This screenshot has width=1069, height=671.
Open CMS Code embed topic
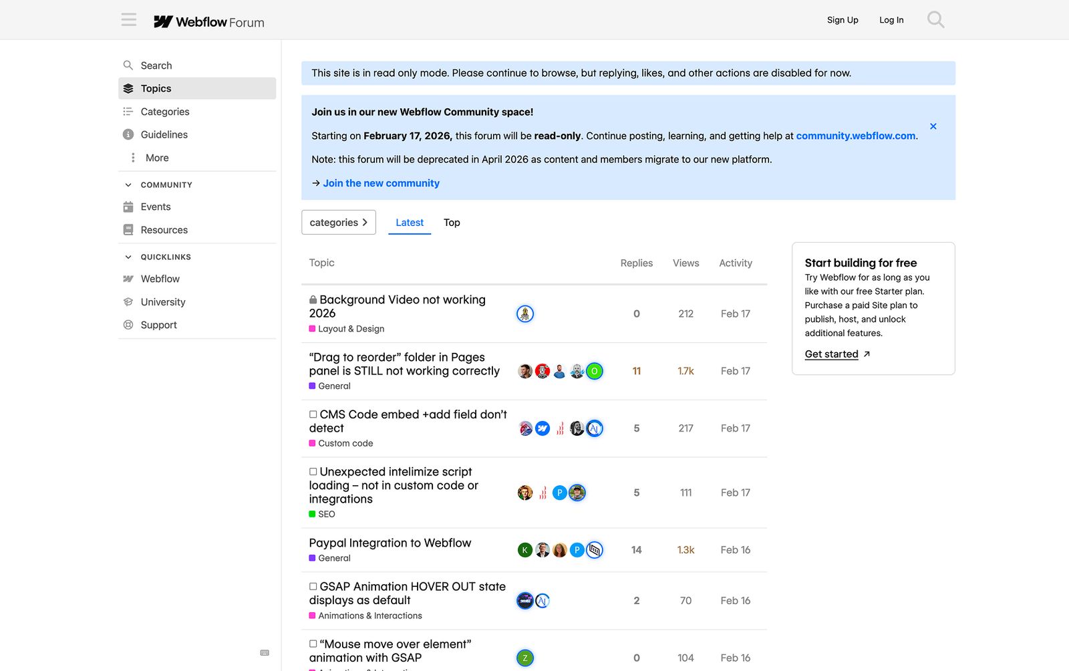tap(408, 422)
